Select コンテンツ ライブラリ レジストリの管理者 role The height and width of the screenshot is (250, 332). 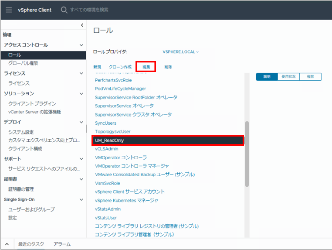point(147,226)
